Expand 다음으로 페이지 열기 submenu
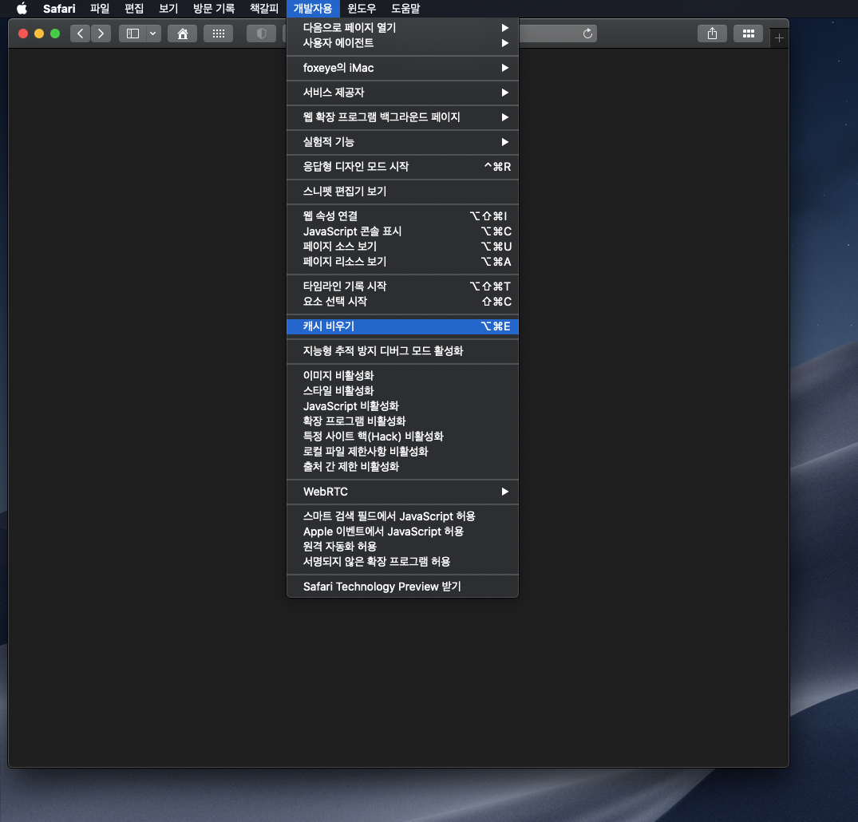This screenshot has height=822, width=858. [403, 27]
